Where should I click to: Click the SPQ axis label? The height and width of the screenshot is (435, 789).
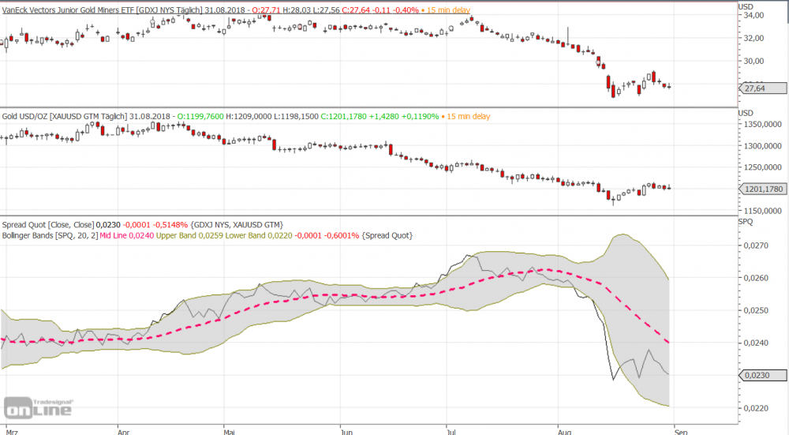(746, 222)
